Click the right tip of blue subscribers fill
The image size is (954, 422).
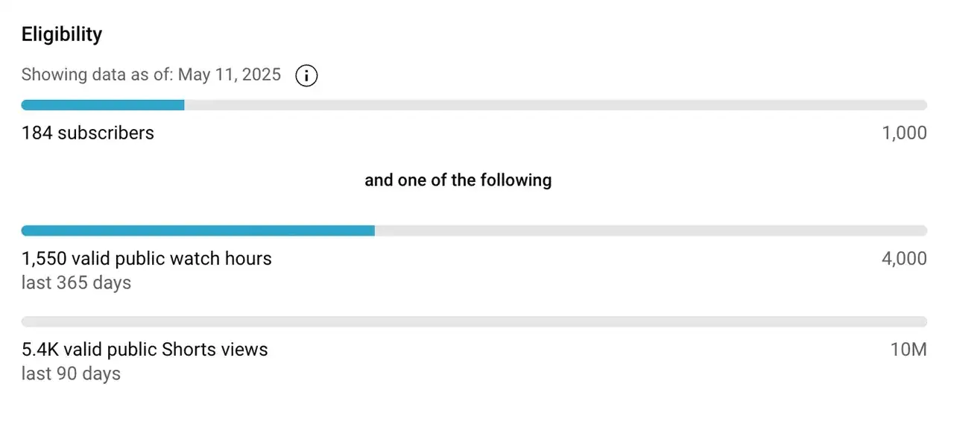pyautogui.click(x=183, y=105)
